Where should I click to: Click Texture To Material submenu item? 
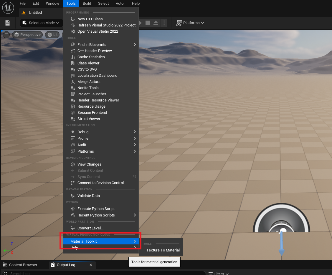tap(163, 250)
